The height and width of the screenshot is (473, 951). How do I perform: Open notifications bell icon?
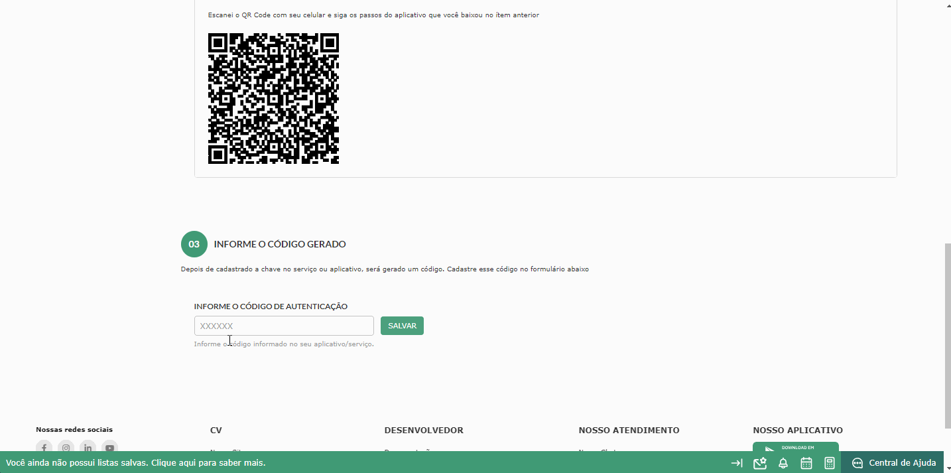783,463
